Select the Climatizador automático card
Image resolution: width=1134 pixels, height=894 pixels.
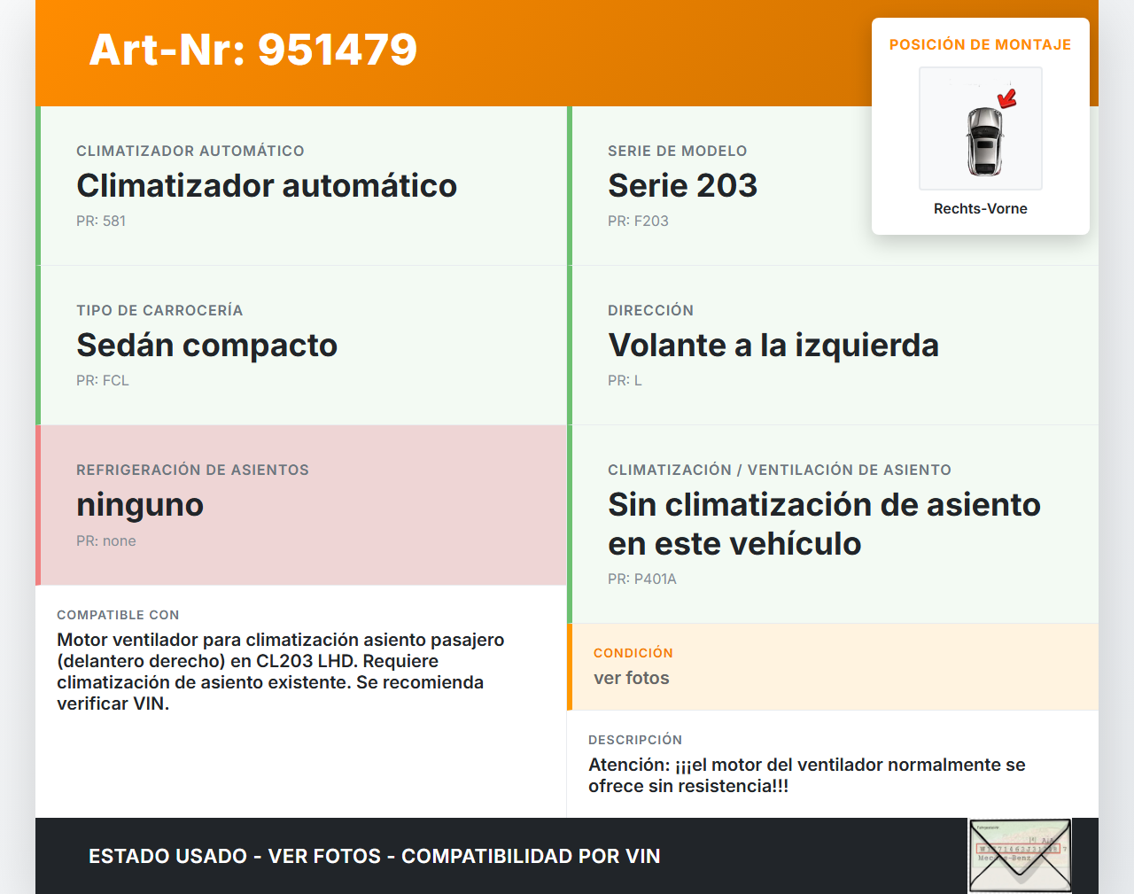301,186
